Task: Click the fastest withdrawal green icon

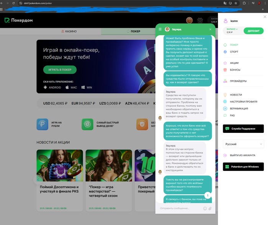Action: pos(87,124)
